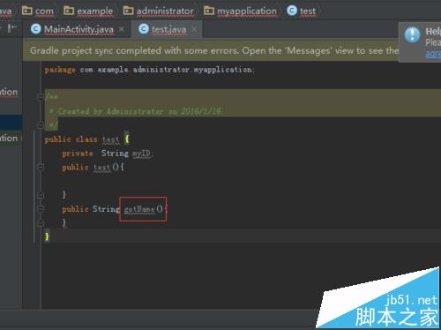The image size is (441, 330).
Task: Click the test() constructor name
Action: [102, 168]
